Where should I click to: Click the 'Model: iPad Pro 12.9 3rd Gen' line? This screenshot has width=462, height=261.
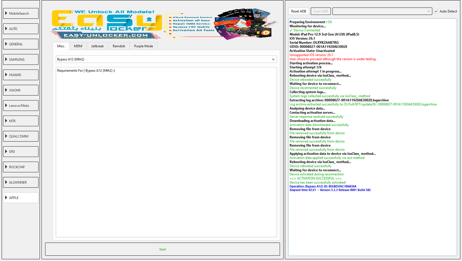(324, 34)
